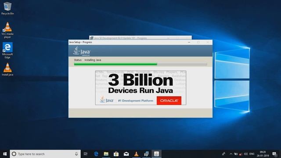Launch Edge from the taskbar

96,154
